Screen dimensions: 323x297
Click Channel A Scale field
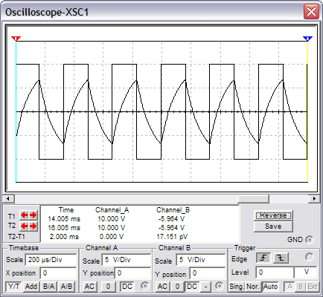click(126, 260)
